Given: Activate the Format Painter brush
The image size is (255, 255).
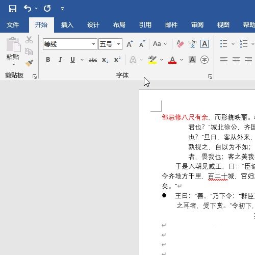Looking at the screenshot, I should click(x=29, y=63).
